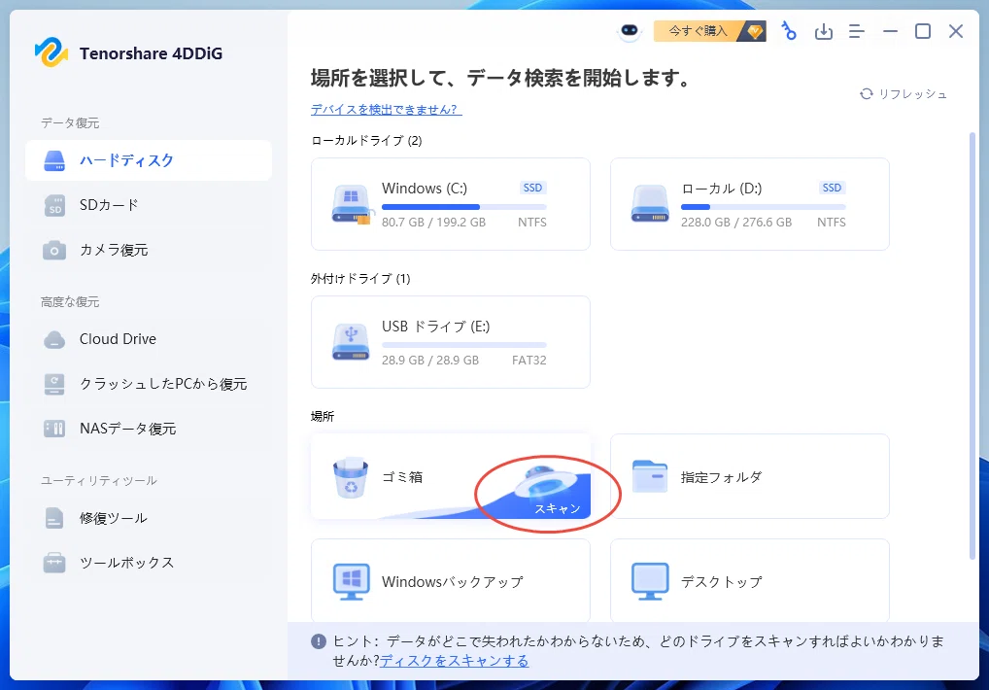Open NASデータ復元 option
Image resolution: width=989 pixels, height=690 pixels.
click(149, 429)
